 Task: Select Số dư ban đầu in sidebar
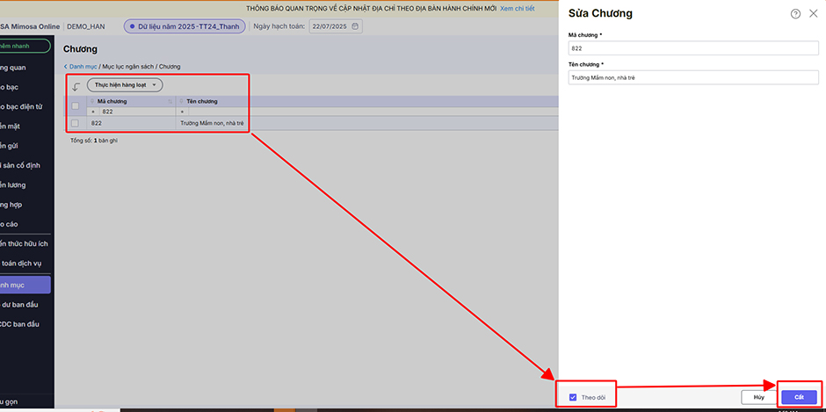tap(20, 305)
